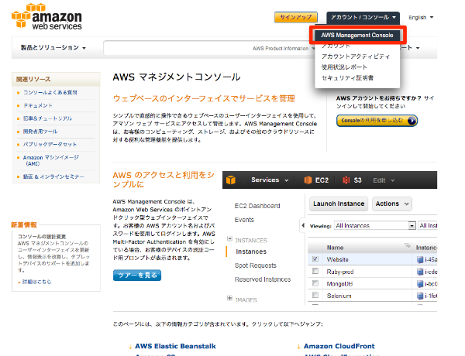Image resolution: width=465 pixels, height=356 pixels.
Task: Open ドキュメント resource link
Action: click(38, 105)
